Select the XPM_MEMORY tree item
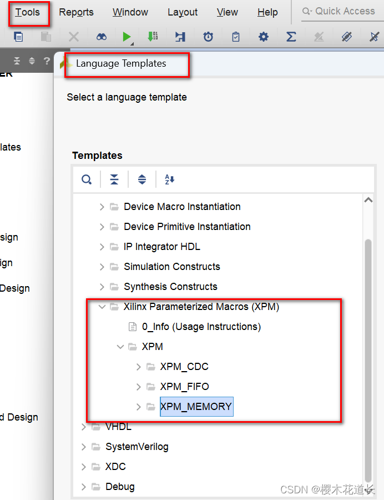 click(x=196, y=407)
